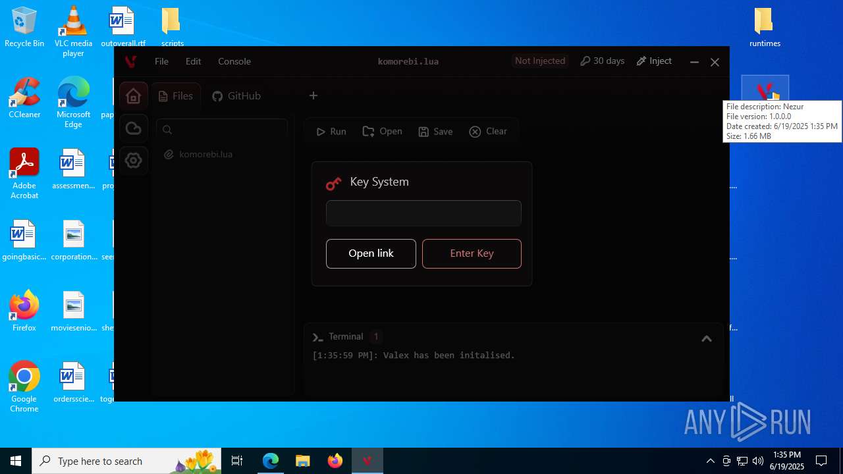Close the Valex window
The height and width of the screenshot is (474, 843).
click(715, 62)
